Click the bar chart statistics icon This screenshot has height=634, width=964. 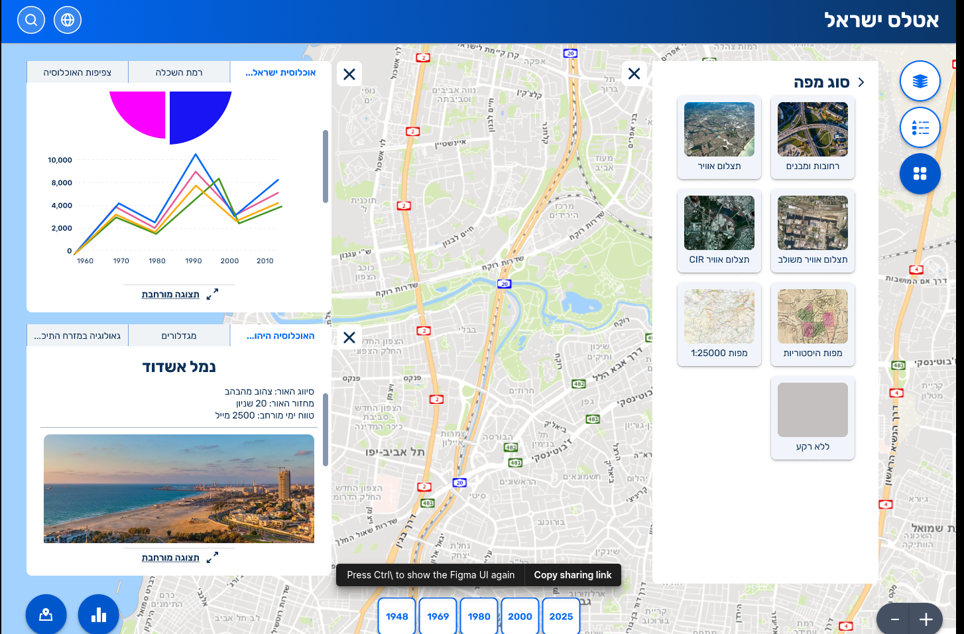(x=99, y=614)
